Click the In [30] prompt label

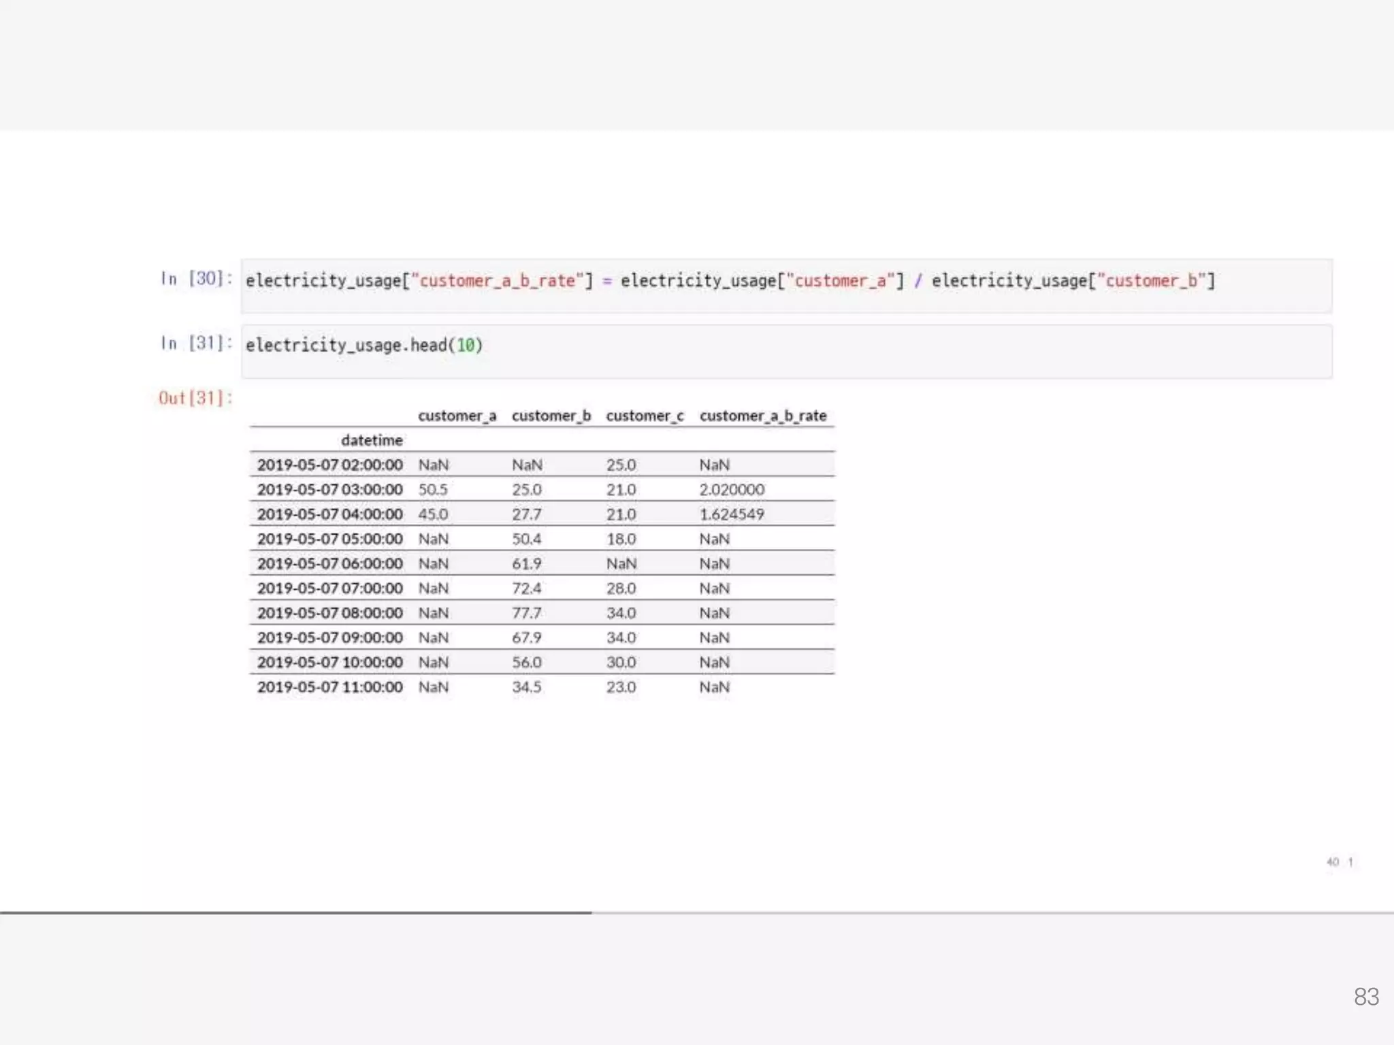tap(196, 279)
